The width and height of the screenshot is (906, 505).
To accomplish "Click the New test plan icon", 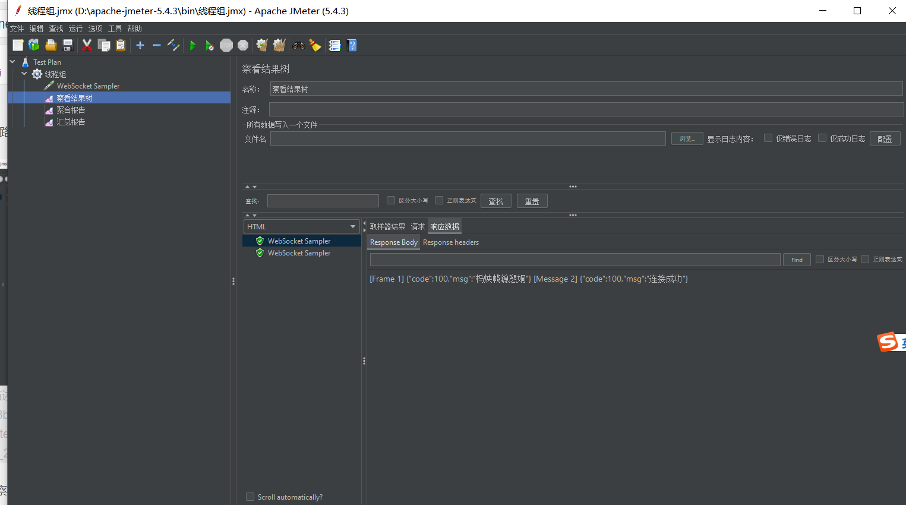I will [x=18, y=45].
